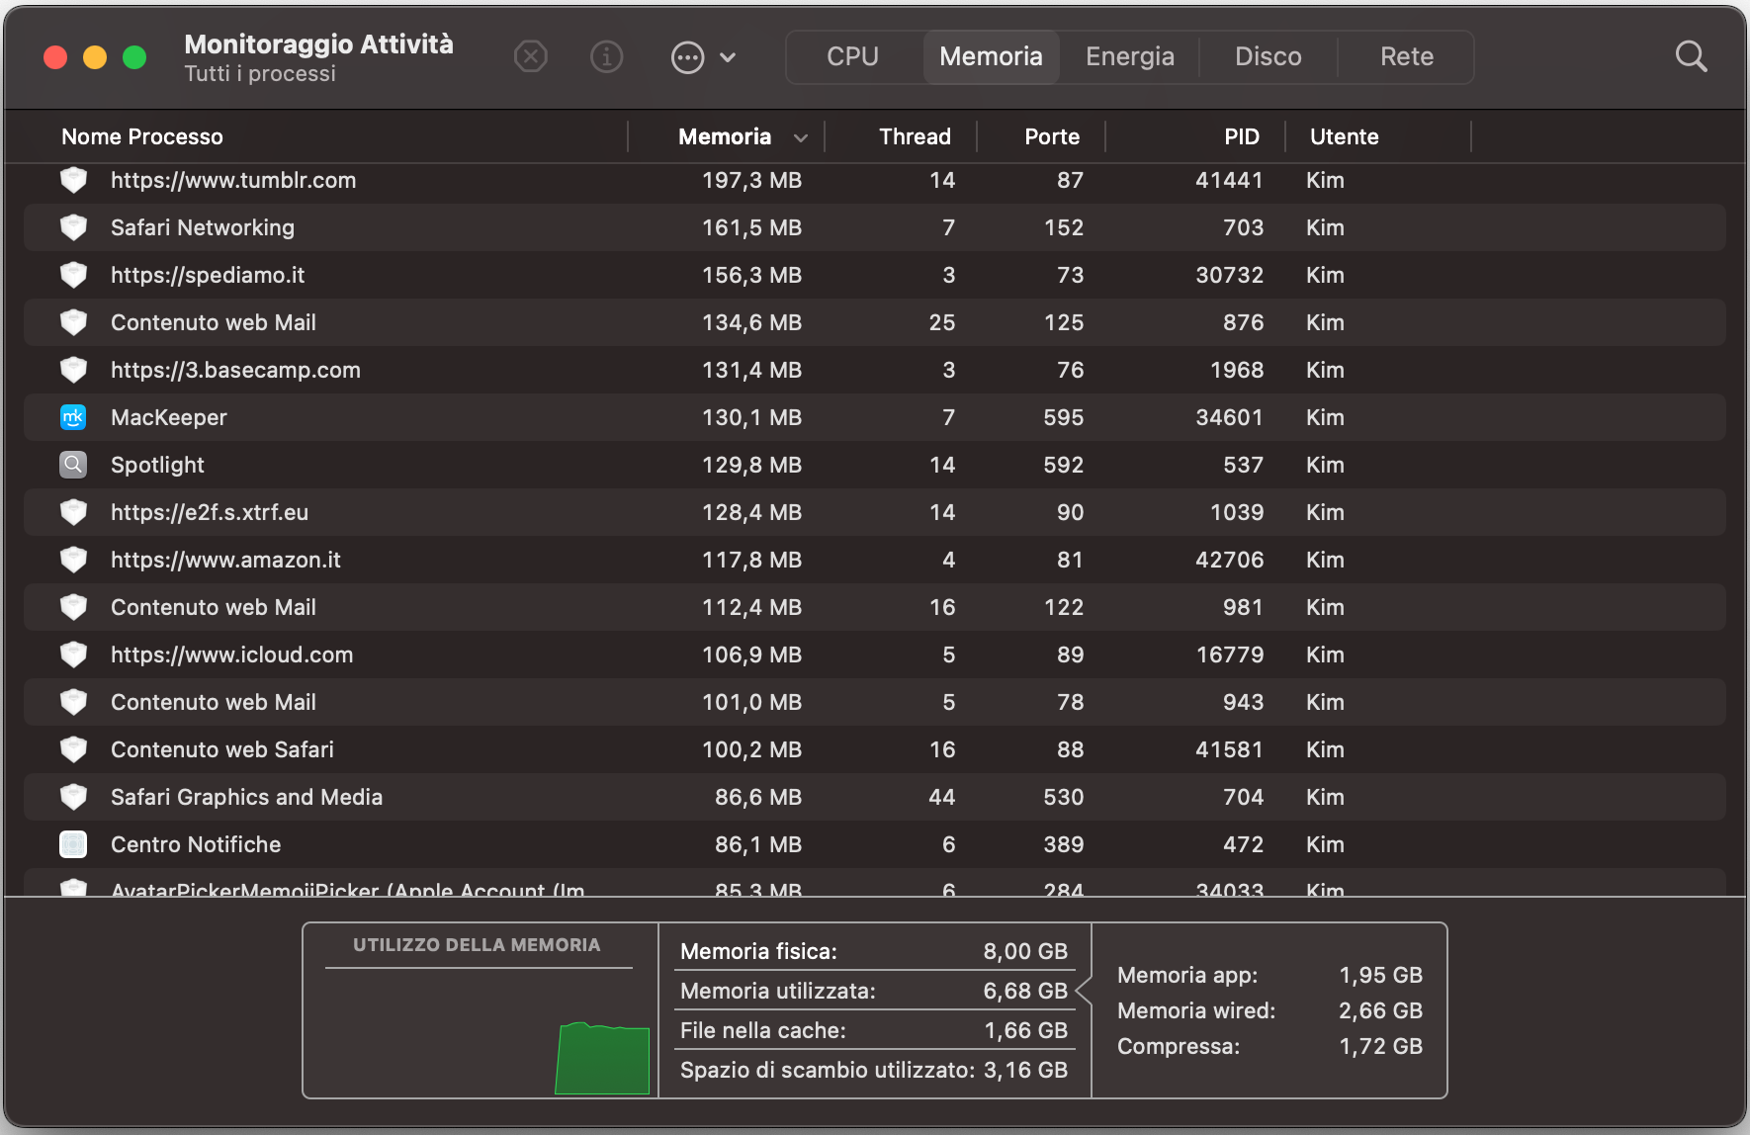Click the amazon.it shield icon
The width and height of the screenshot is (1750, 1135).
[73, 560]
